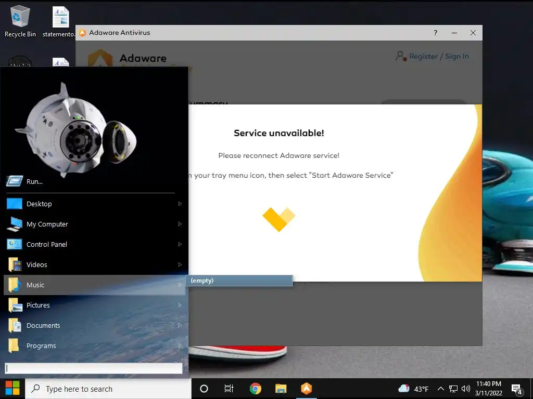Minimize the Adaware Antivirus window
This screenshot has height=399, width=533.
click(x=454, y=33)
